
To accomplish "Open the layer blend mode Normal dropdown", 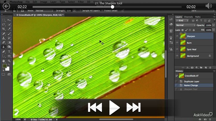I will pyautogui.click(x=186, y=25).
